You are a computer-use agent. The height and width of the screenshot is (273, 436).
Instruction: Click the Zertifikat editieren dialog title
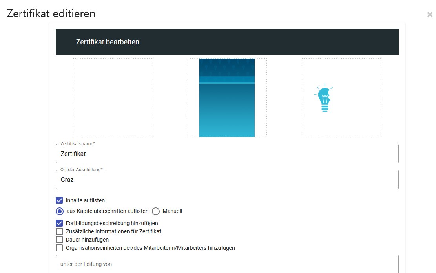click(x=51, y=14)
